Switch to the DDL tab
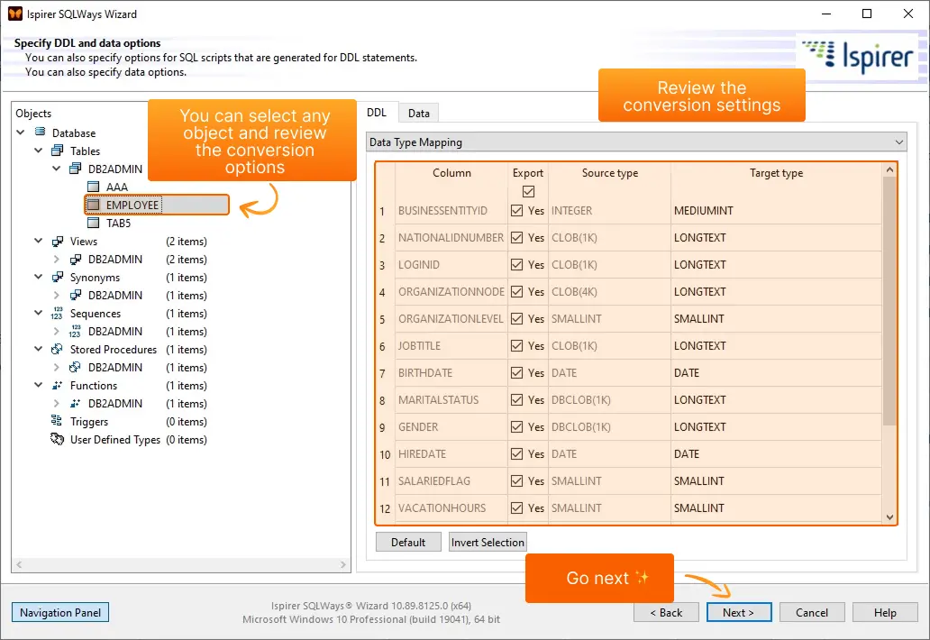 (x=377, y=112)
